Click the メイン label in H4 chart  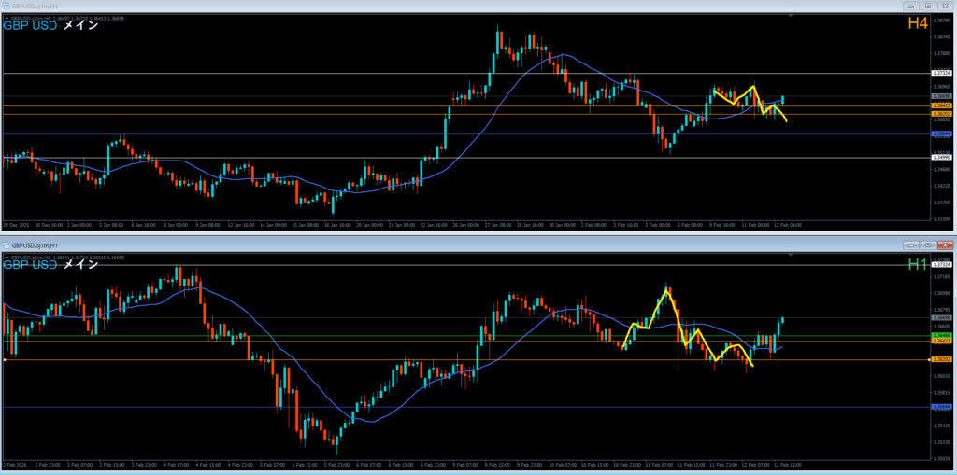[x=80, y=25]
